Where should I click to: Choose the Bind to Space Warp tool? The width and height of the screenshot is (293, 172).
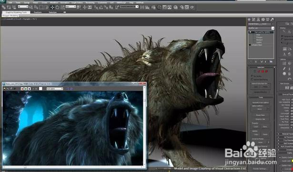tap(14, 7)
